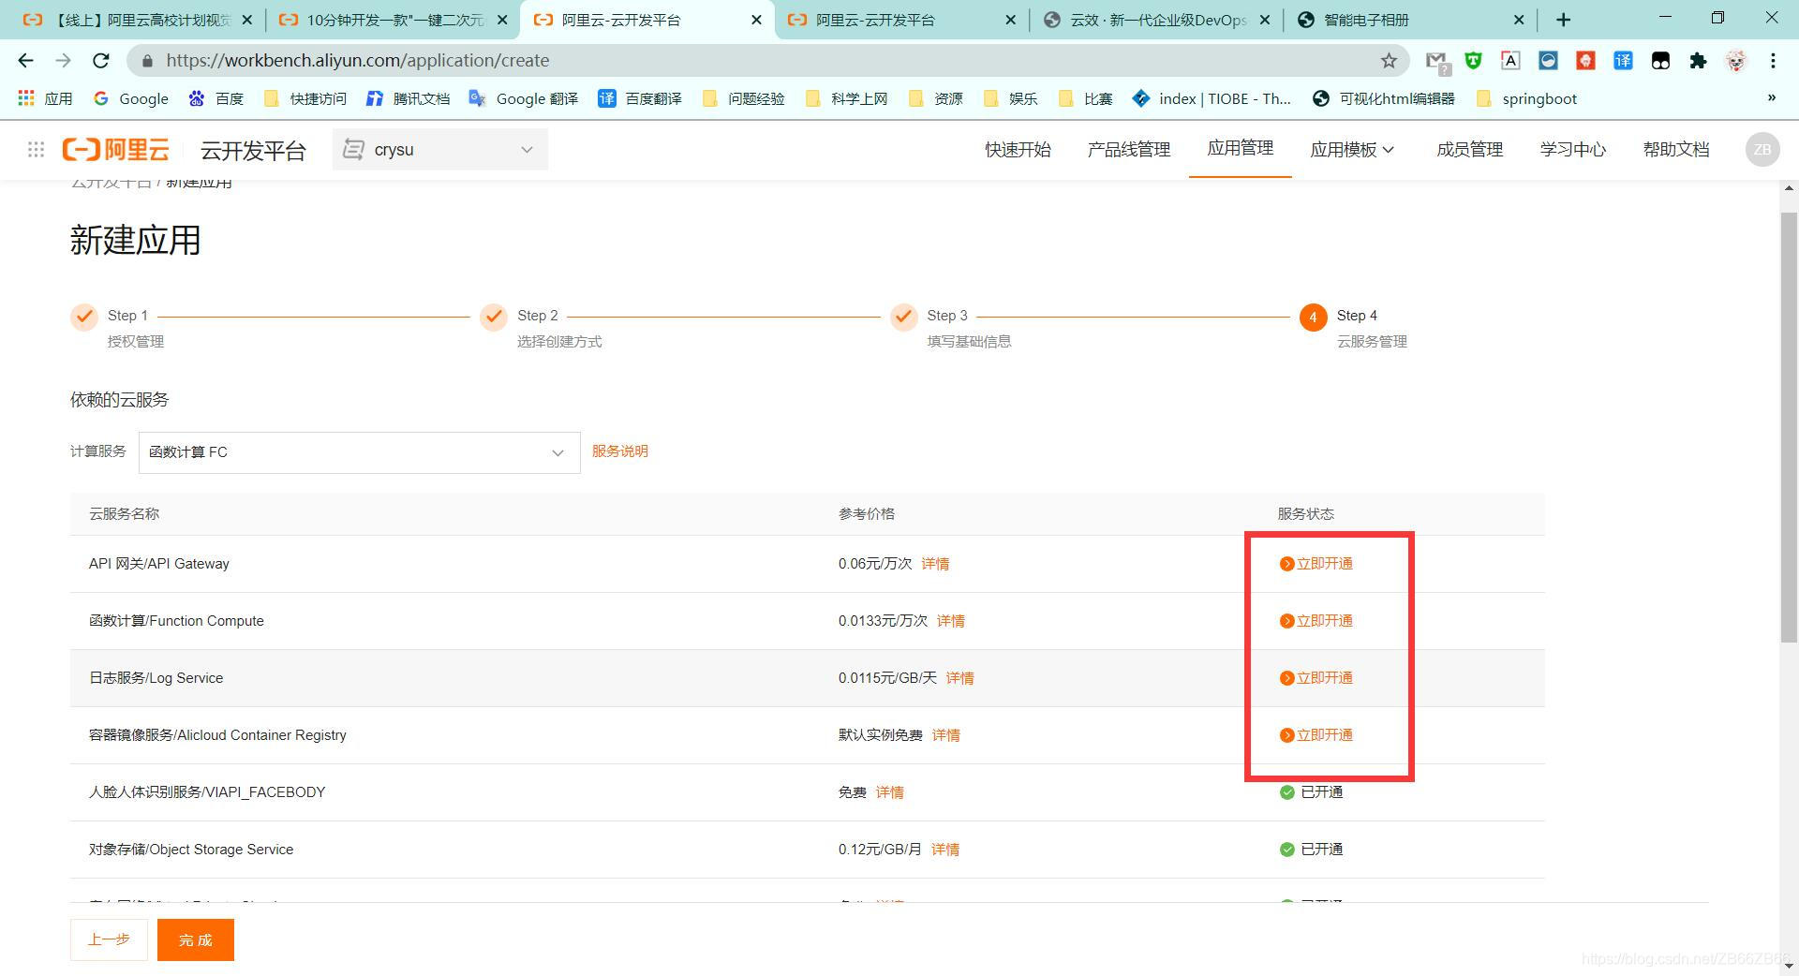Image resolution: width=1799 pixels, height=976 pixels.
Task: Open 学习中心 in the navigation
Action: [1573, 150]
